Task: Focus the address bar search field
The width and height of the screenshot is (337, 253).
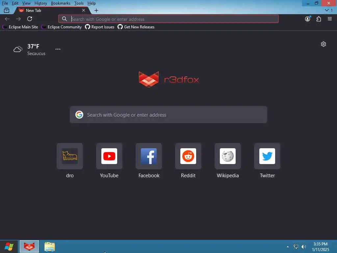Action: coord(168,19)
